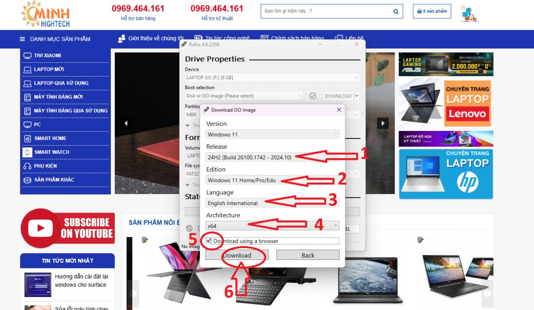
Task: Click the Back button
Action: click(307, 255)
